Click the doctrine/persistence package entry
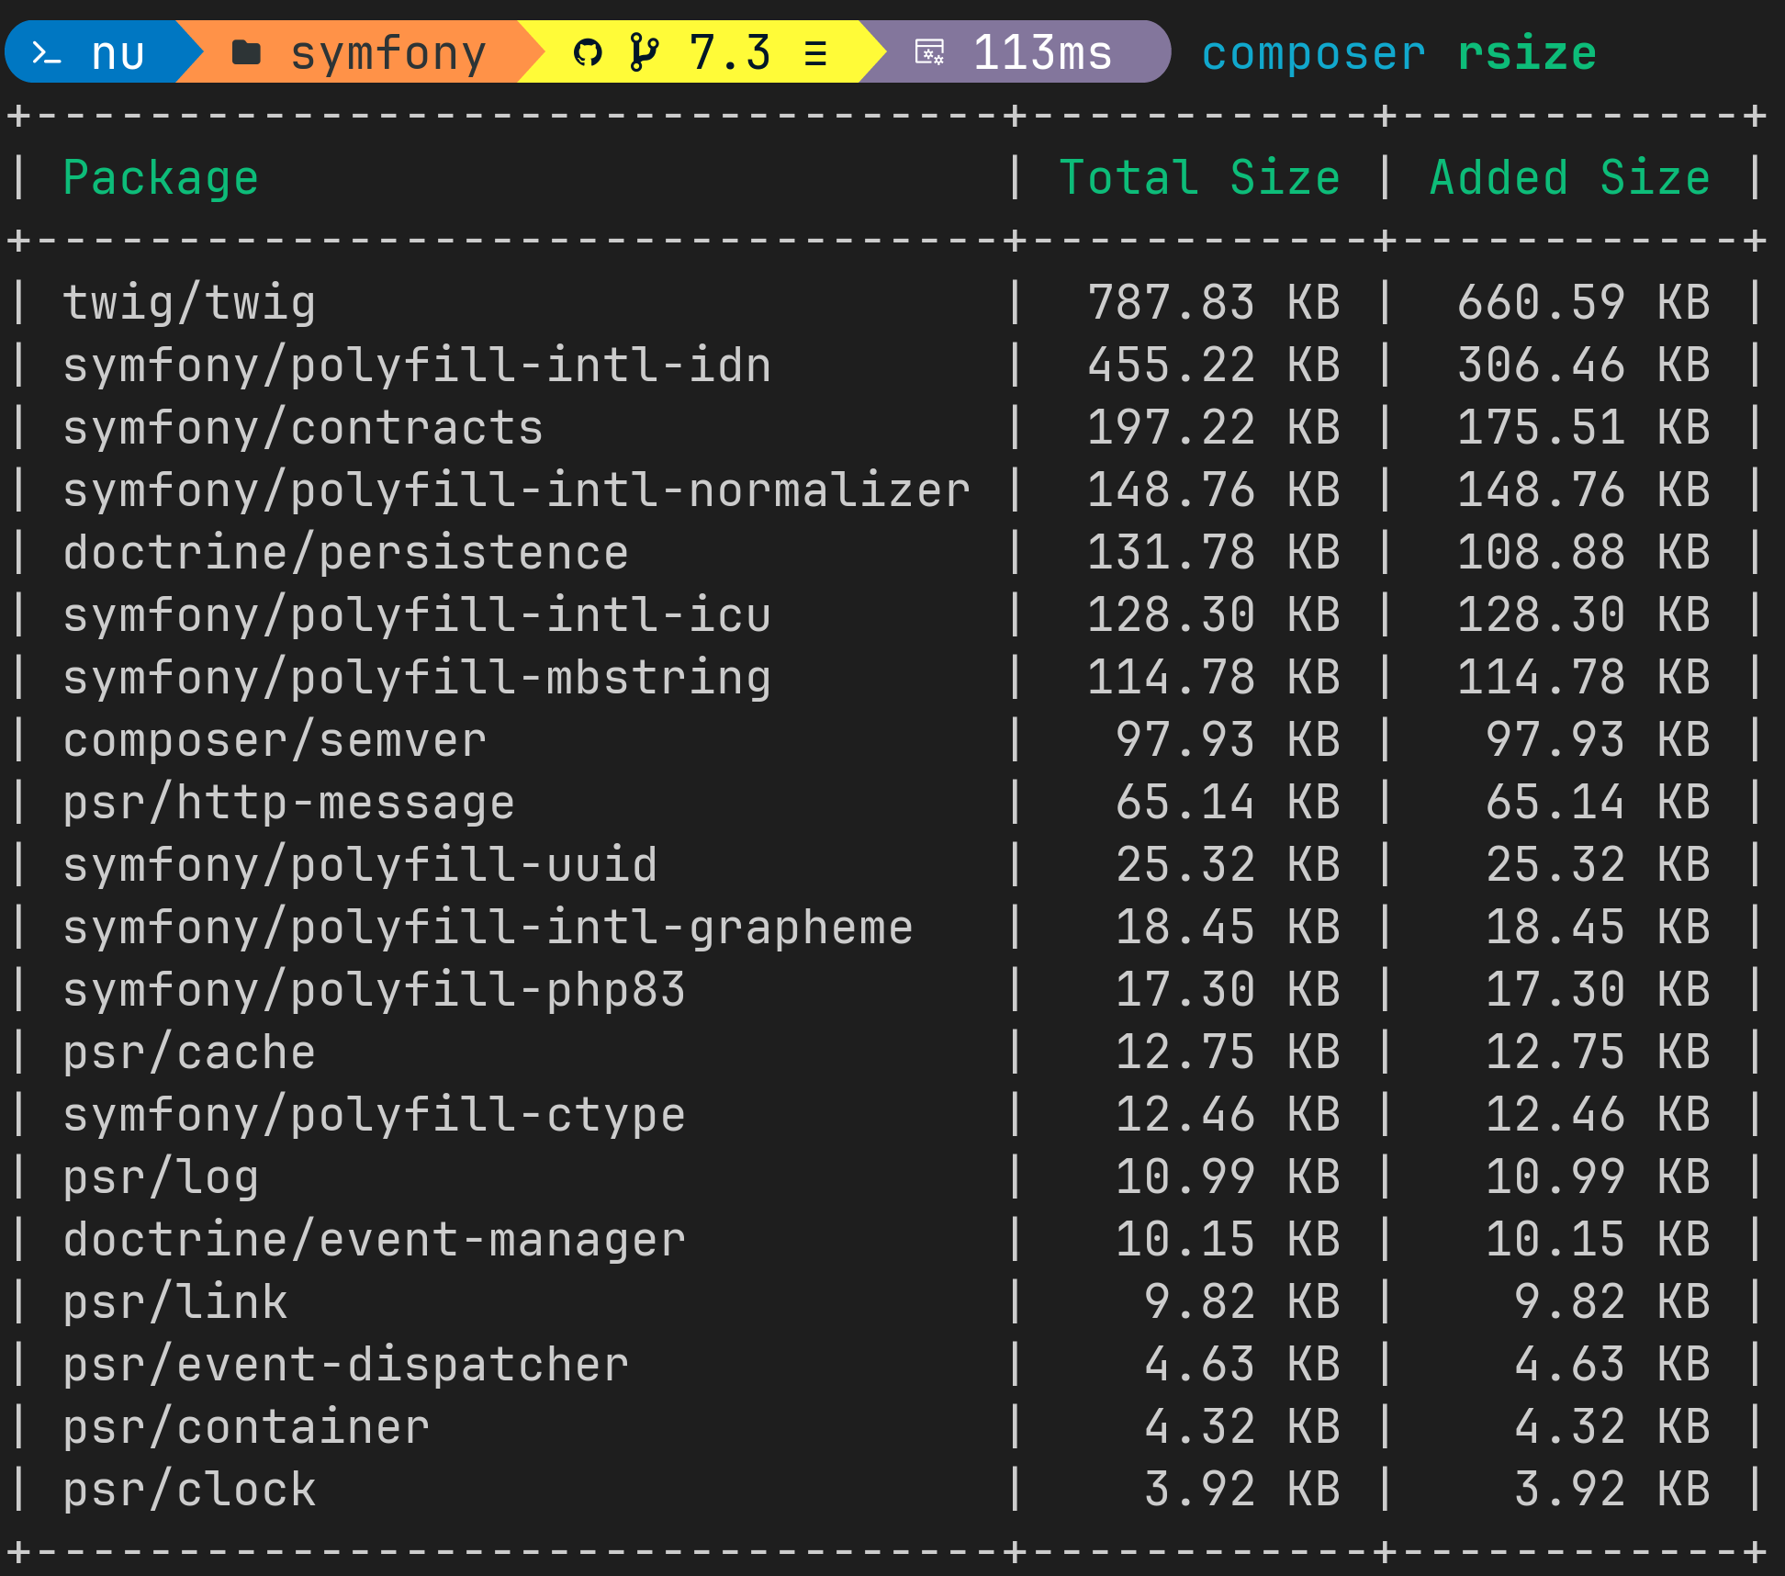The width and height of the screenshot is (1785, 1576). (x=345, y=553)
